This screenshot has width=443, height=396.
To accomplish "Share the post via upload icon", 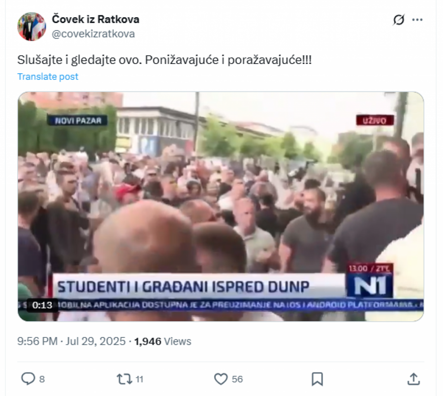I will 413,379.
